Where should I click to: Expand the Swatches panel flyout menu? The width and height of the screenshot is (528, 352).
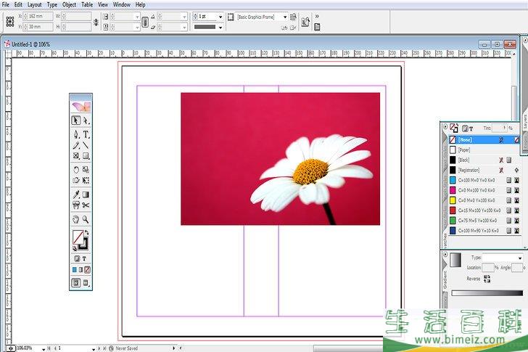click(x=445, y=127)
